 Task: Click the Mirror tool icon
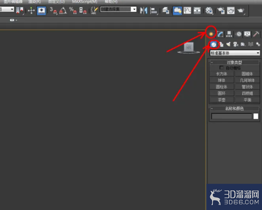[x=144, y=10]
